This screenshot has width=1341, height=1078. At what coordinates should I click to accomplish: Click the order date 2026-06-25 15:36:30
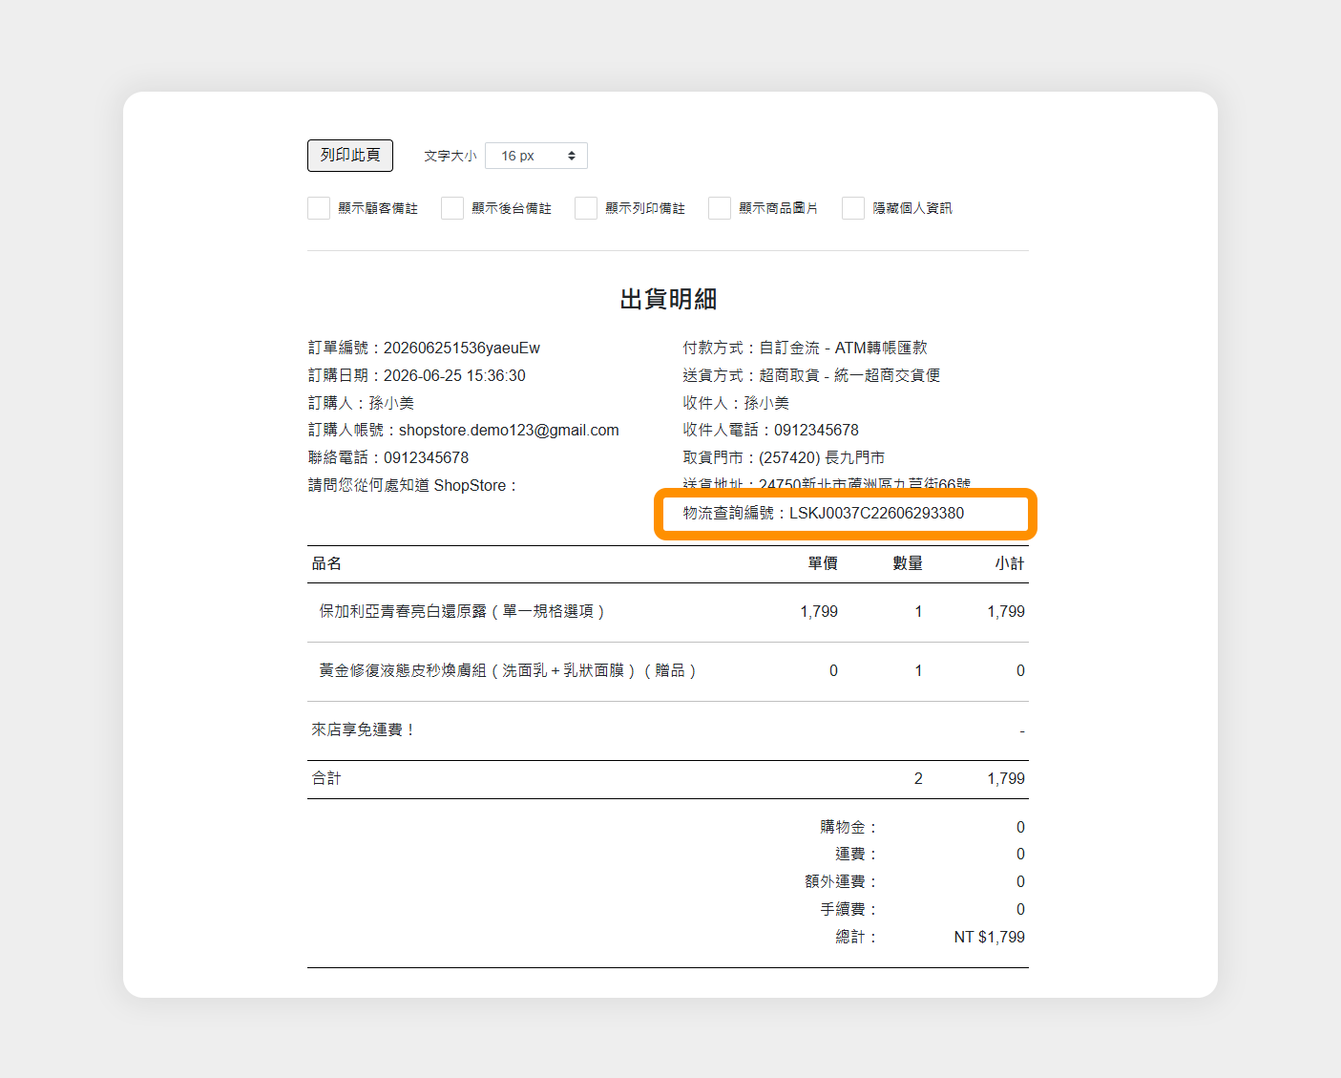point(454,376)
